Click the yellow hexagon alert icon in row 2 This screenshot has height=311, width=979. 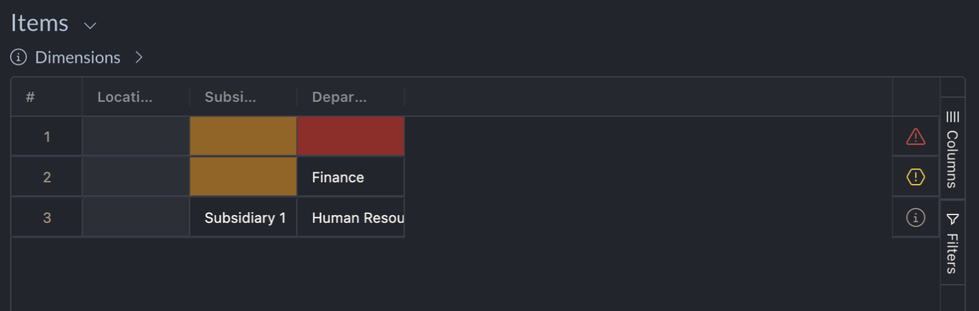pos(915,177)
